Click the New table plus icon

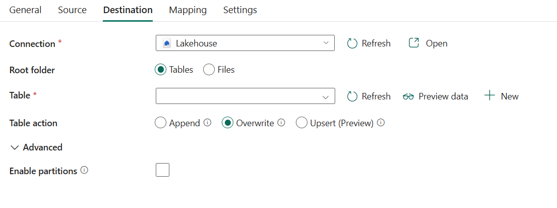[x=489, y=96]
